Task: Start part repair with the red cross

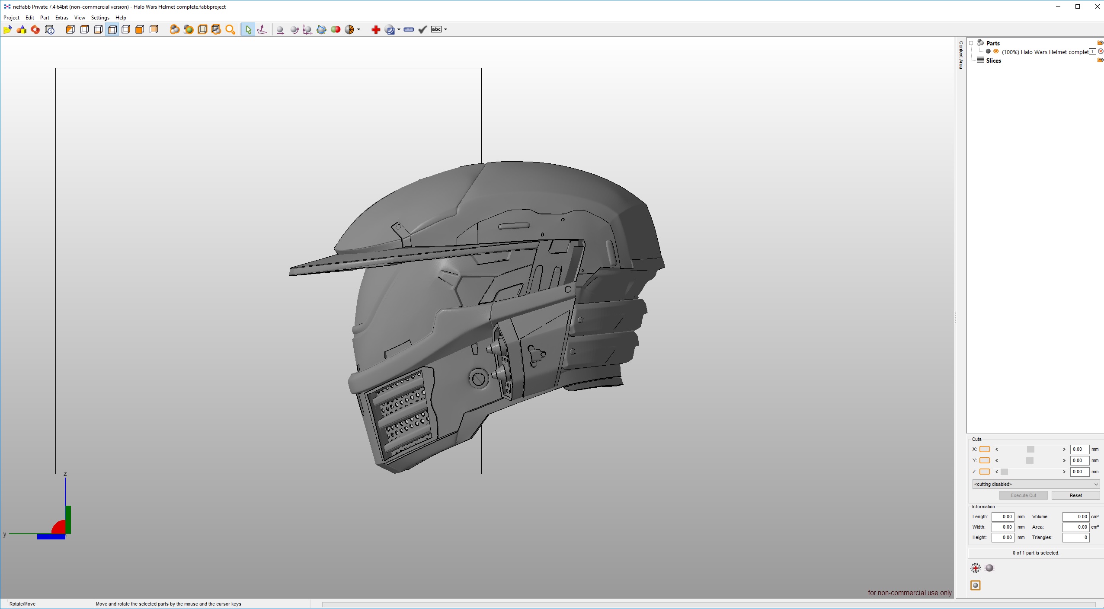Action: (376, 29)
